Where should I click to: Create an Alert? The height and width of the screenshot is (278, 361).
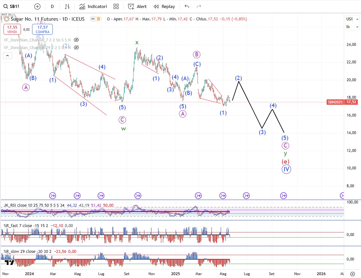(137, 6)
